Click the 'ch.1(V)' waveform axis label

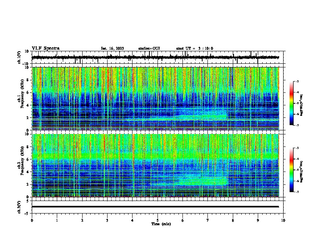tap(19, 57)
